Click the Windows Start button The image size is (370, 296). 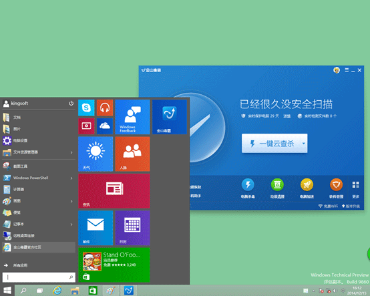click(7, 291)
